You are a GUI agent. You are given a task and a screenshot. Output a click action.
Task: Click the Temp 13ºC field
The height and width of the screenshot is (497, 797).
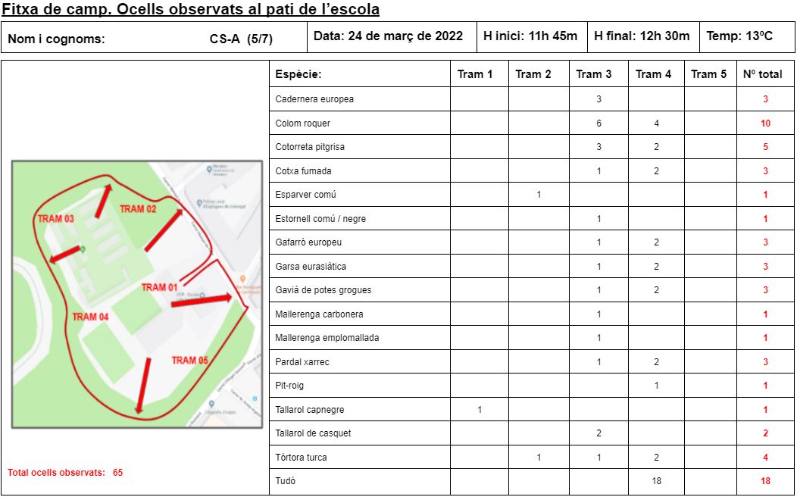pos(739,36)
